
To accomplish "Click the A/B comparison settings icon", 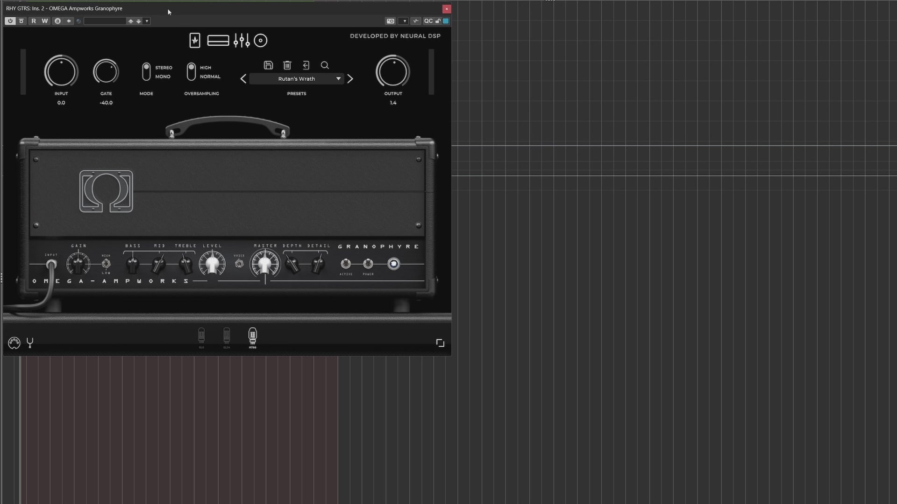I will tap(57, 21).
